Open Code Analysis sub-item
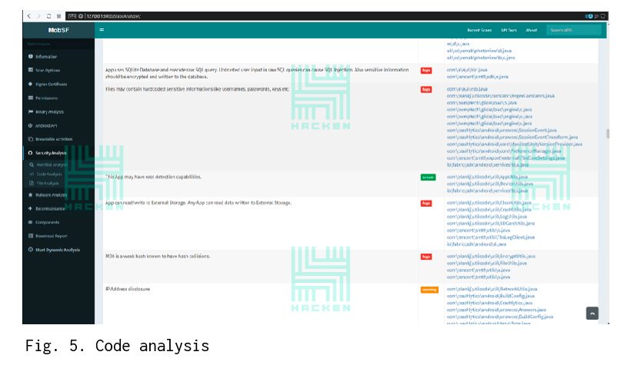627x365 pixels. coord(48,174)
